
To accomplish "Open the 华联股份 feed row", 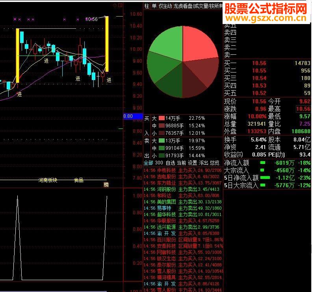I will pos(183,221).
